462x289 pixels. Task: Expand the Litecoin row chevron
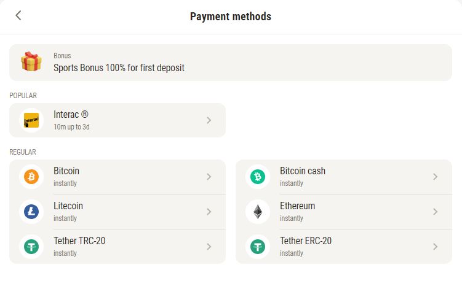209,212
